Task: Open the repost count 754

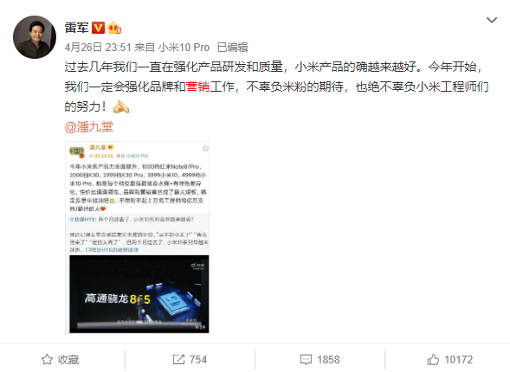Action: (197, 360)
